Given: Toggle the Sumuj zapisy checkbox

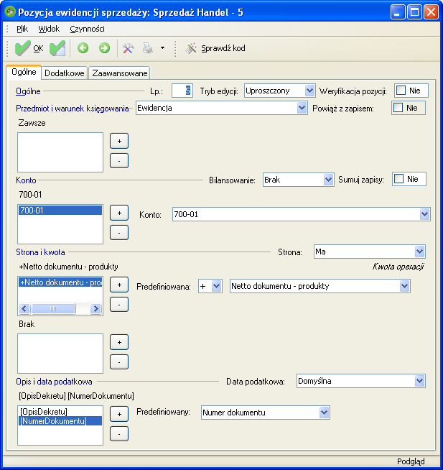Looking at the screenshot, I should tap(398, 179).
